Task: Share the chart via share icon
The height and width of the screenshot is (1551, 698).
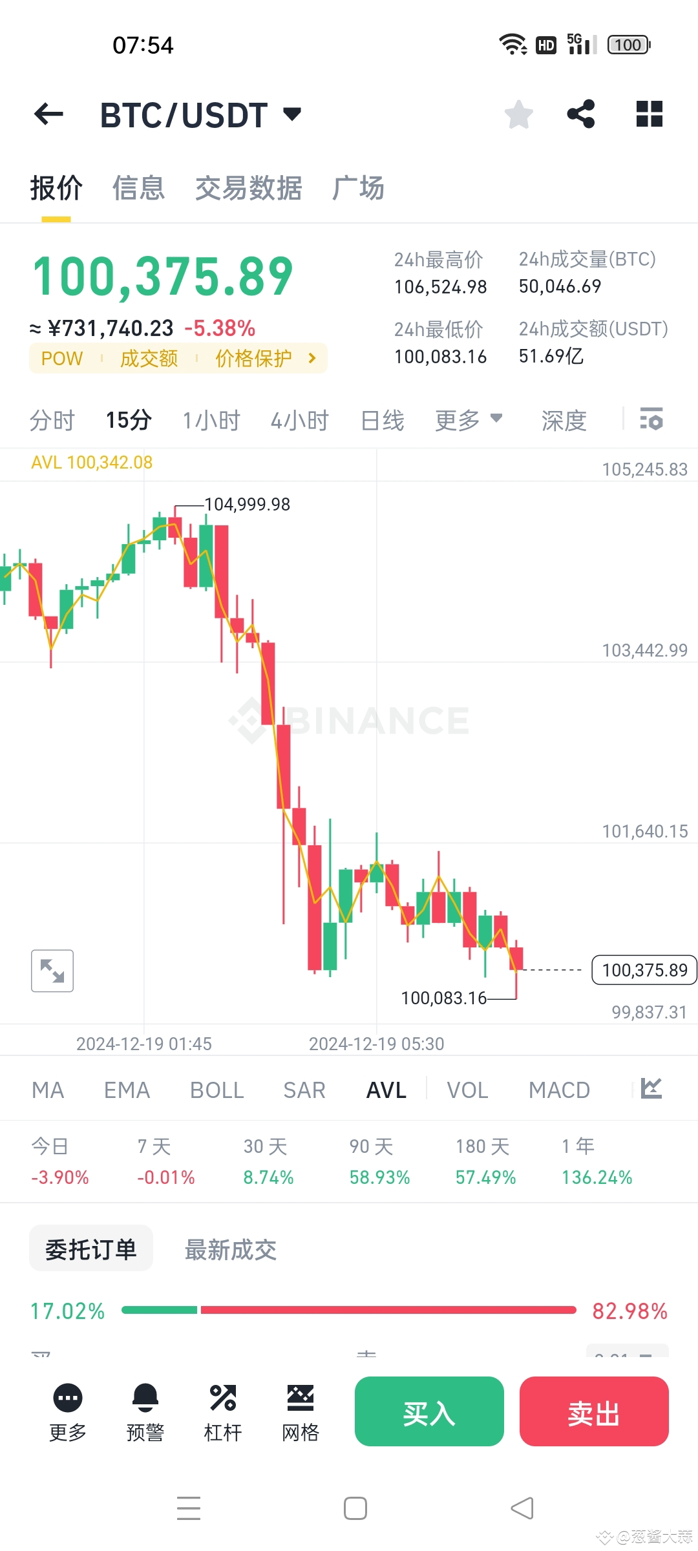Action: tap(581, 114)
